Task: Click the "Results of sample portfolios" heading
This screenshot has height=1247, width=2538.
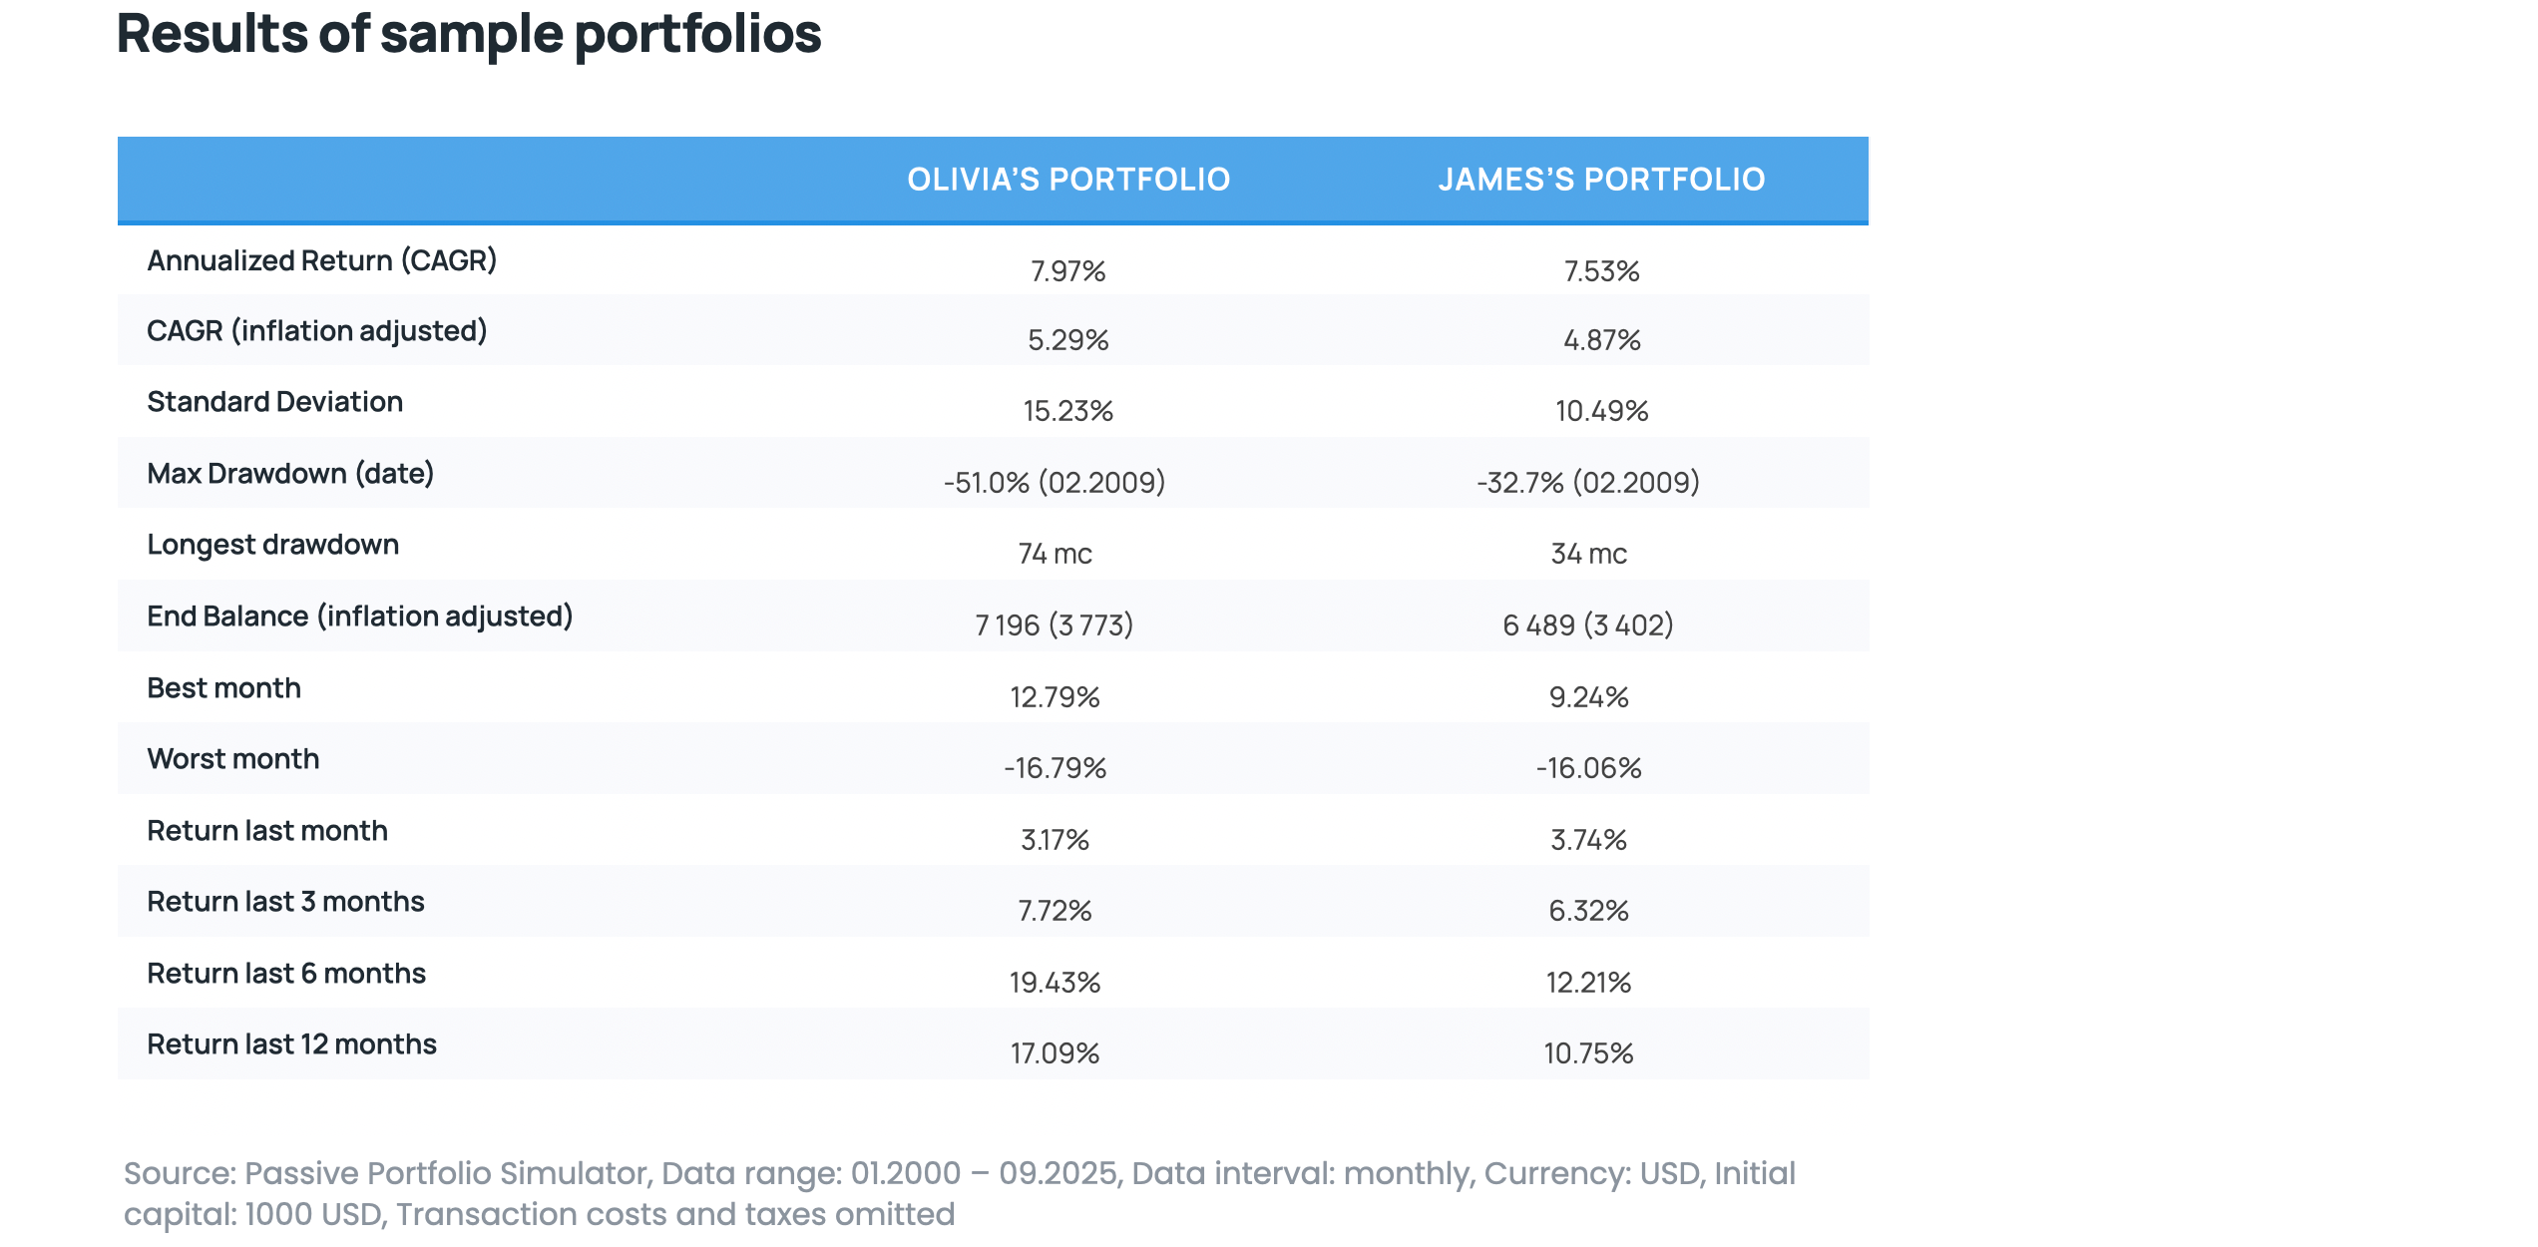Action: pyautogui.click(x=469, y=34)
